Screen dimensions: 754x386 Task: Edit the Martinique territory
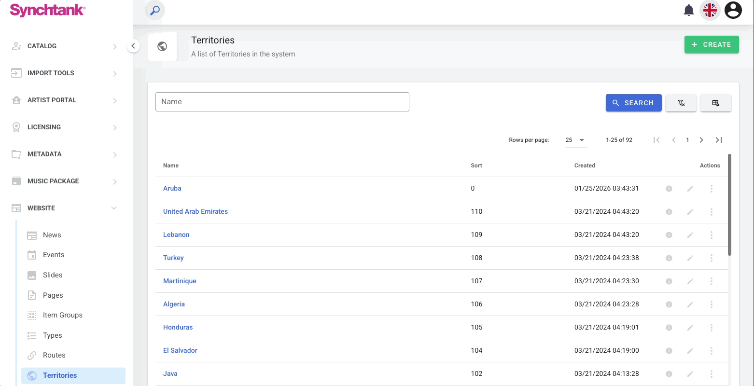[x=690, y=281]
